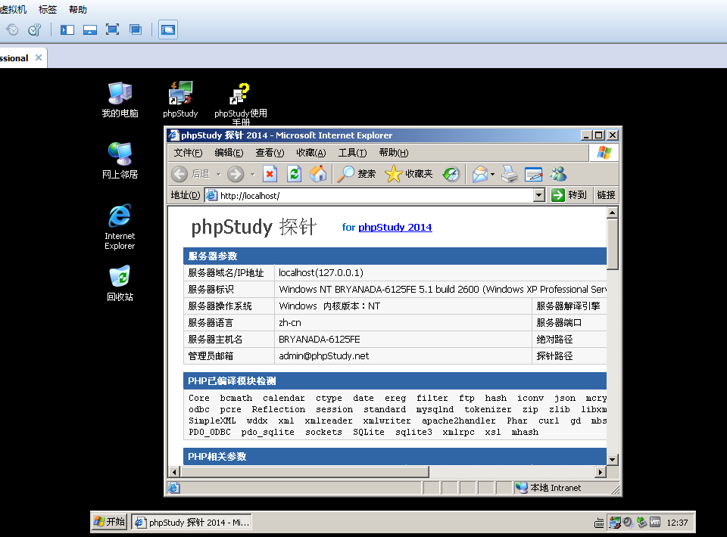Image resolution: width=727 pixels, height=537 pixels.
Task: Open the IE History icon
Action: click(451, 174)
